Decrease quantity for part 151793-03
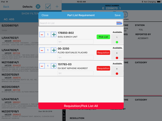This screenshot has width=162, height=121. pyautogui.click(x=42, y=66)
